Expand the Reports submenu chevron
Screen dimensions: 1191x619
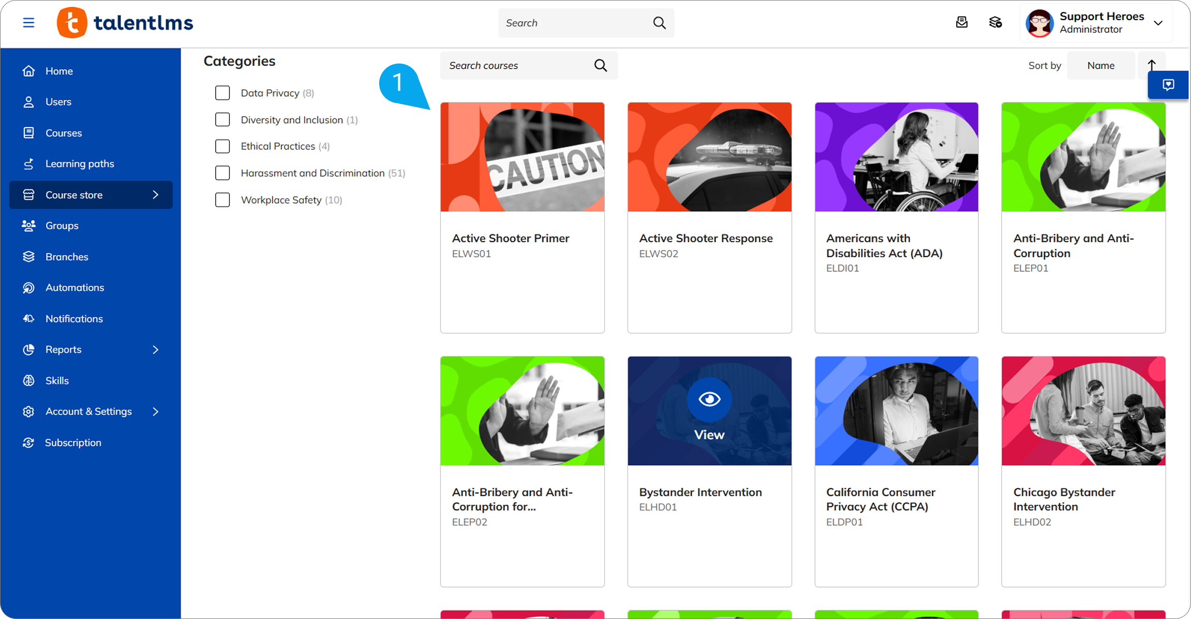[155, 350]
